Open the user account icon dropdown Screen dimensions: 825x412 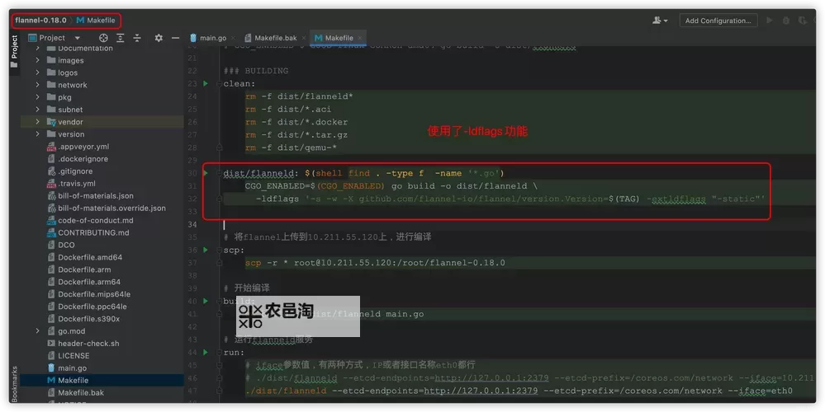coord(660,21)
